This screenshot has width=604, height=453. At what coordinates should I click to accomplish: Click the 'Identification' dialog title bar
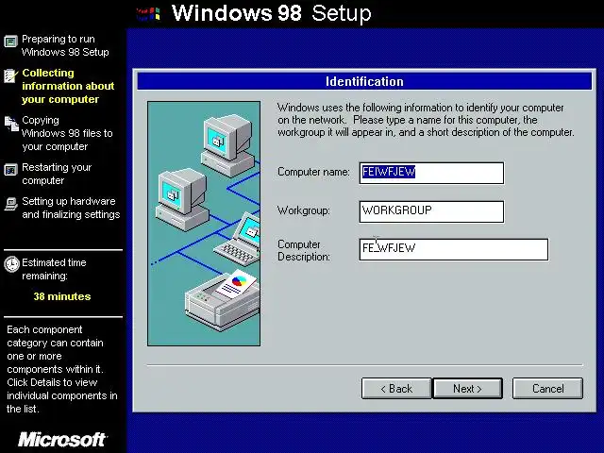coord(364,82)
